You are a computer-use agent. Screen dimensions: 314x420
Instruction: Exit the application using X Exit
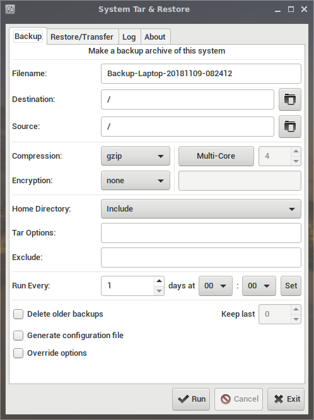click(x=286, y=399)
